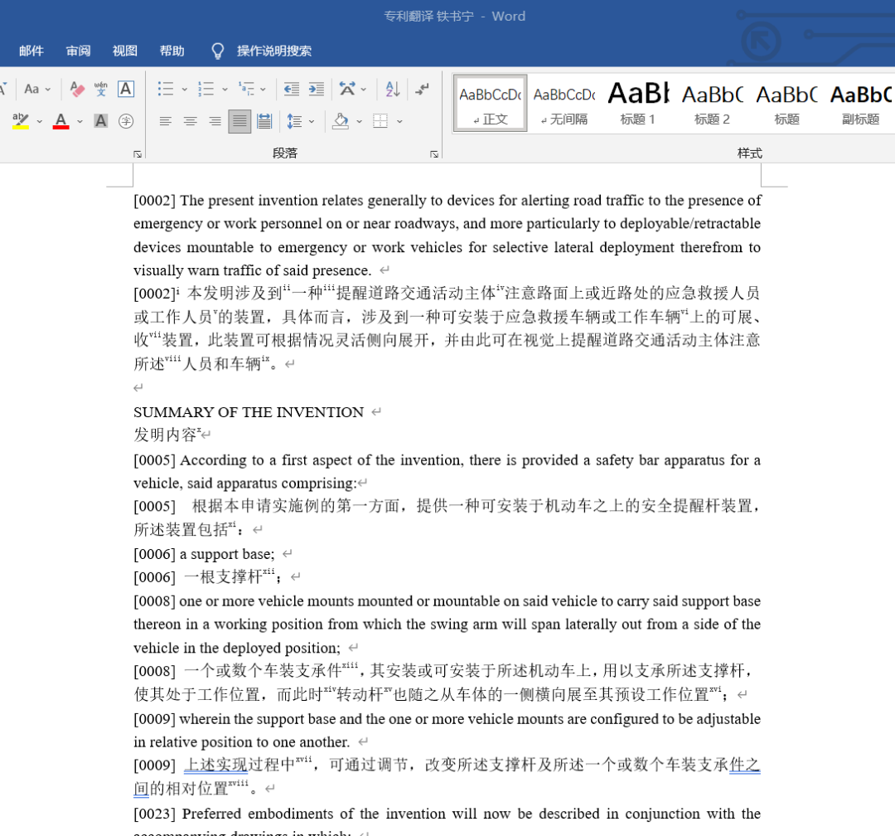Open the 审阅 (Review) ribbon tab
895x836 pixels.
click(x=78, y=51)
